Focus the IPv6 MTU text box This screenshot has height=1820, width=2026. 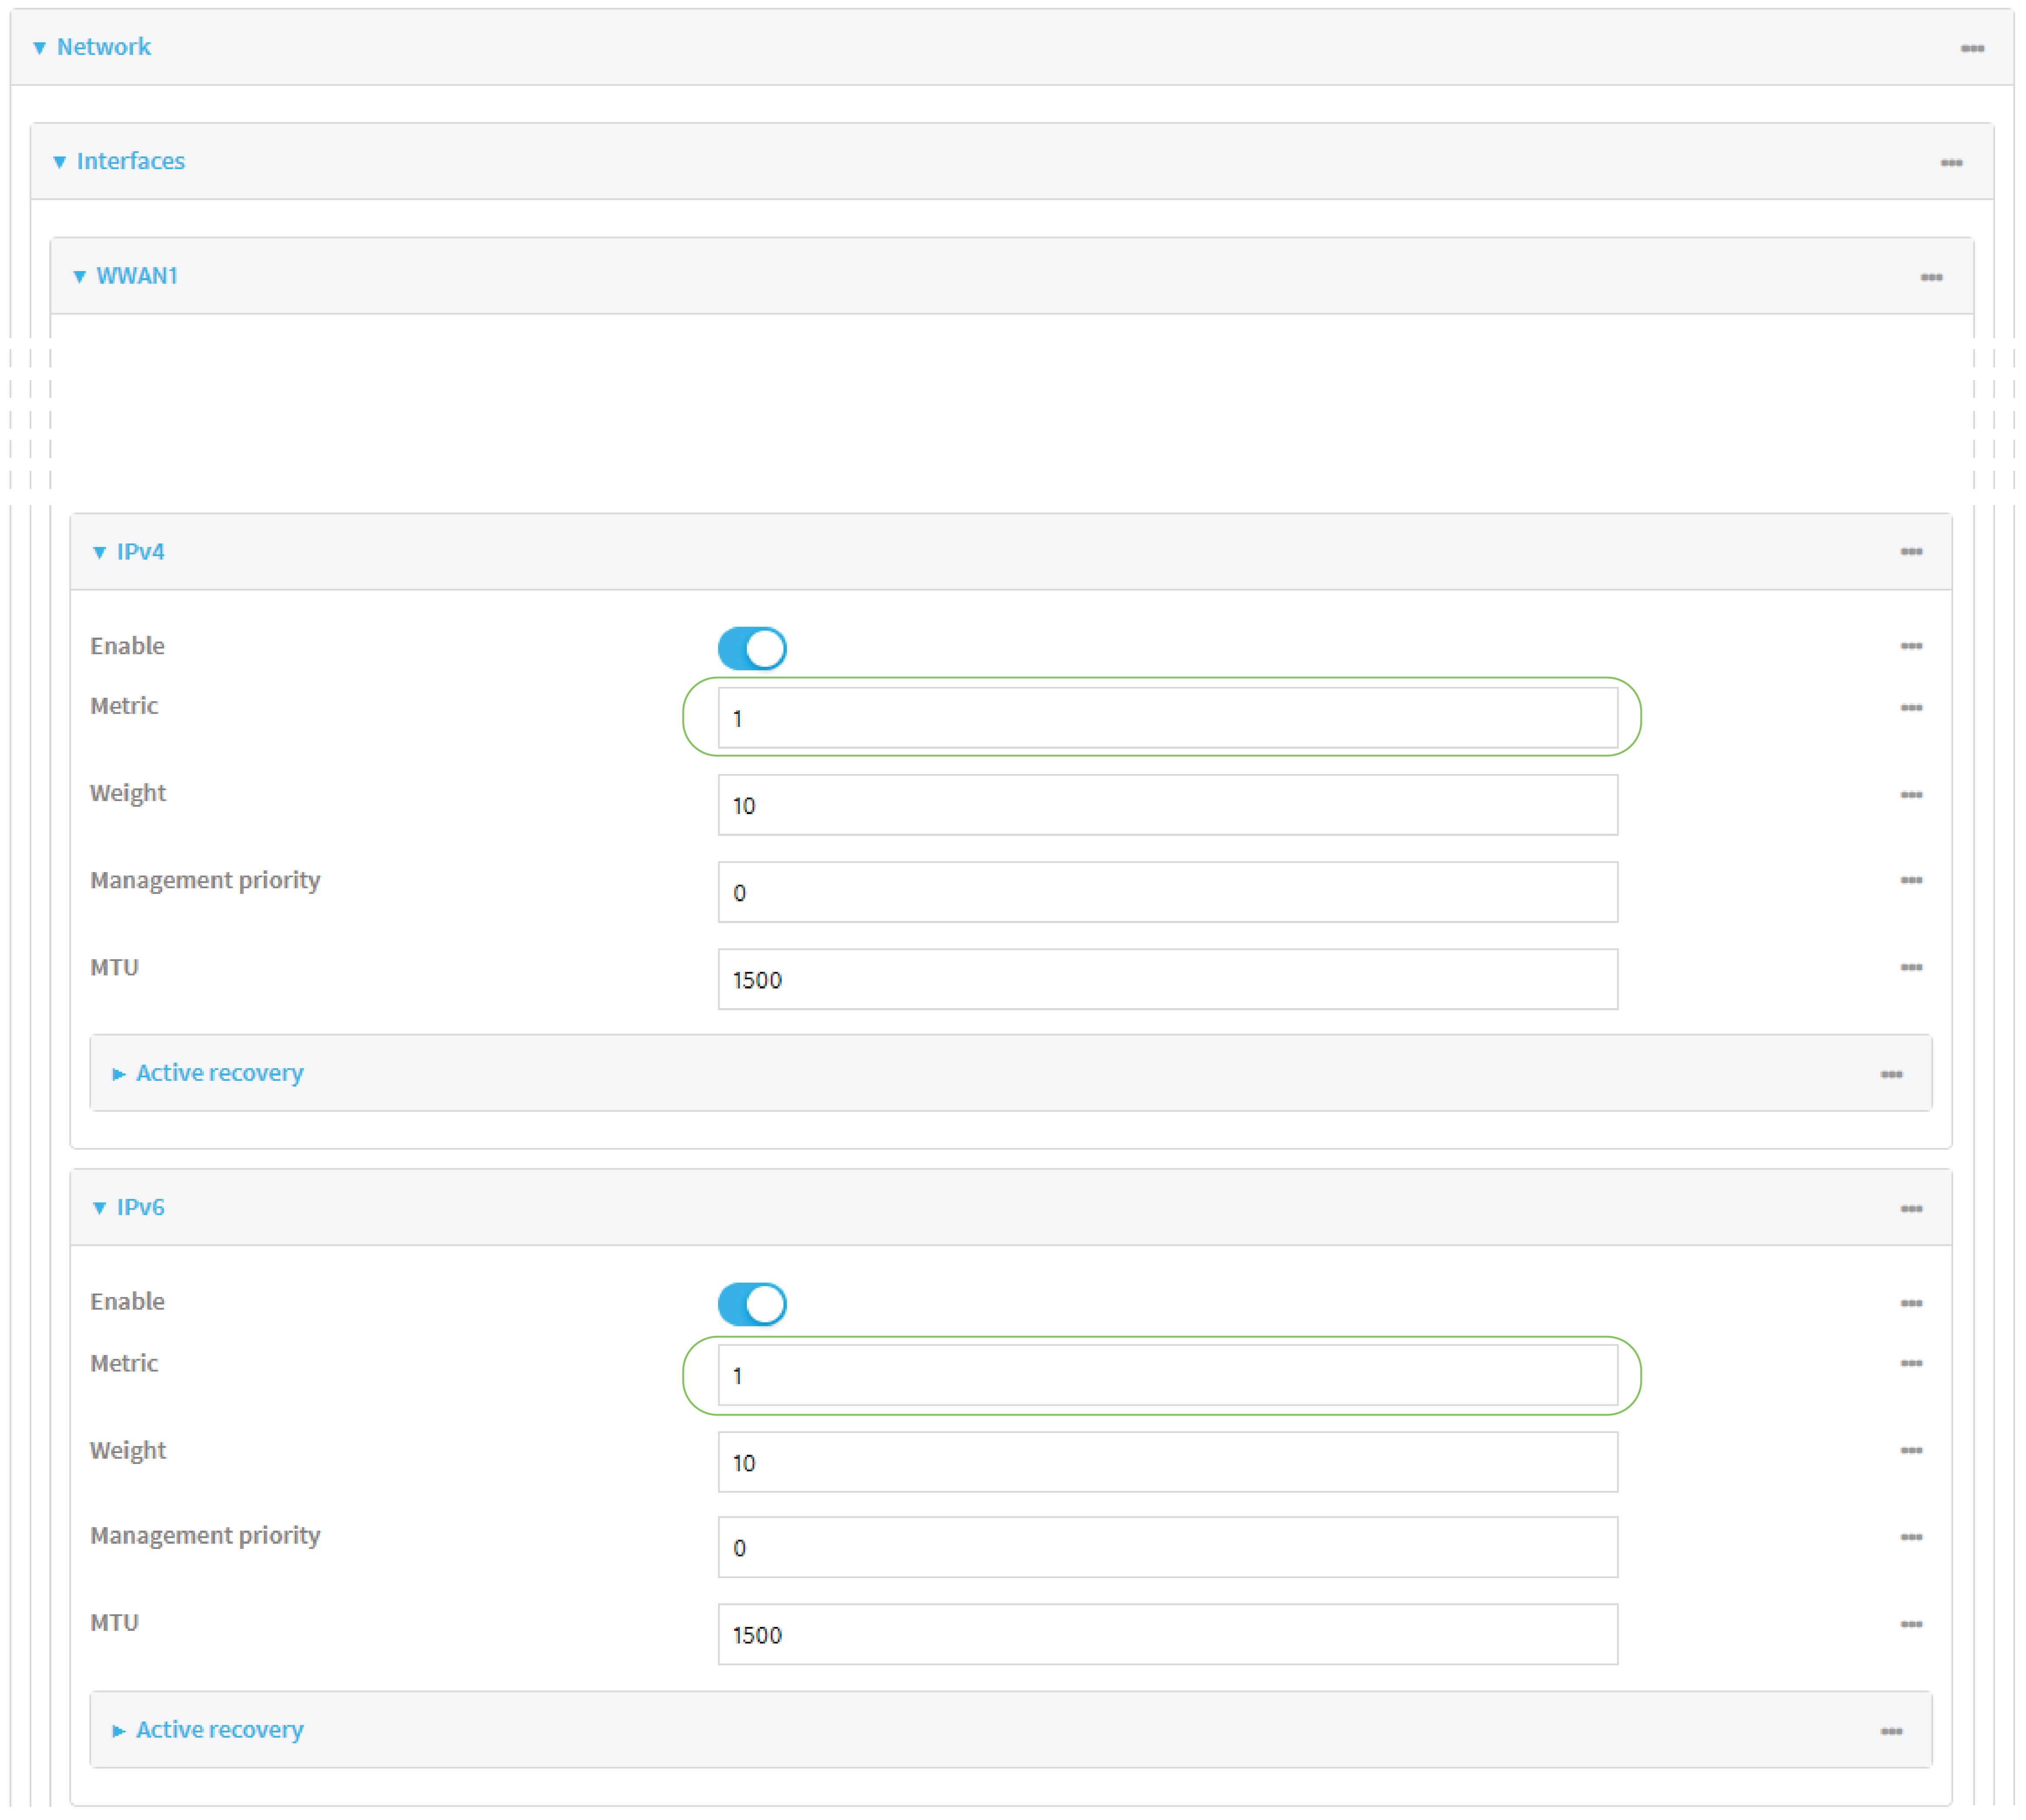click(x=1167, y=1635)
